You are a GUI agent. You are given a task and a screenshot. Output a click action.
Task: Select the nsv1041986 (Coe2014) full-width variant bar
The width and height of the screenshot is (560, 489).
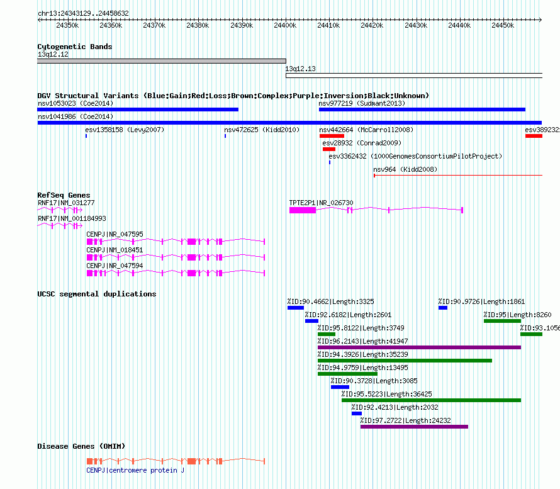pos(289,123)
